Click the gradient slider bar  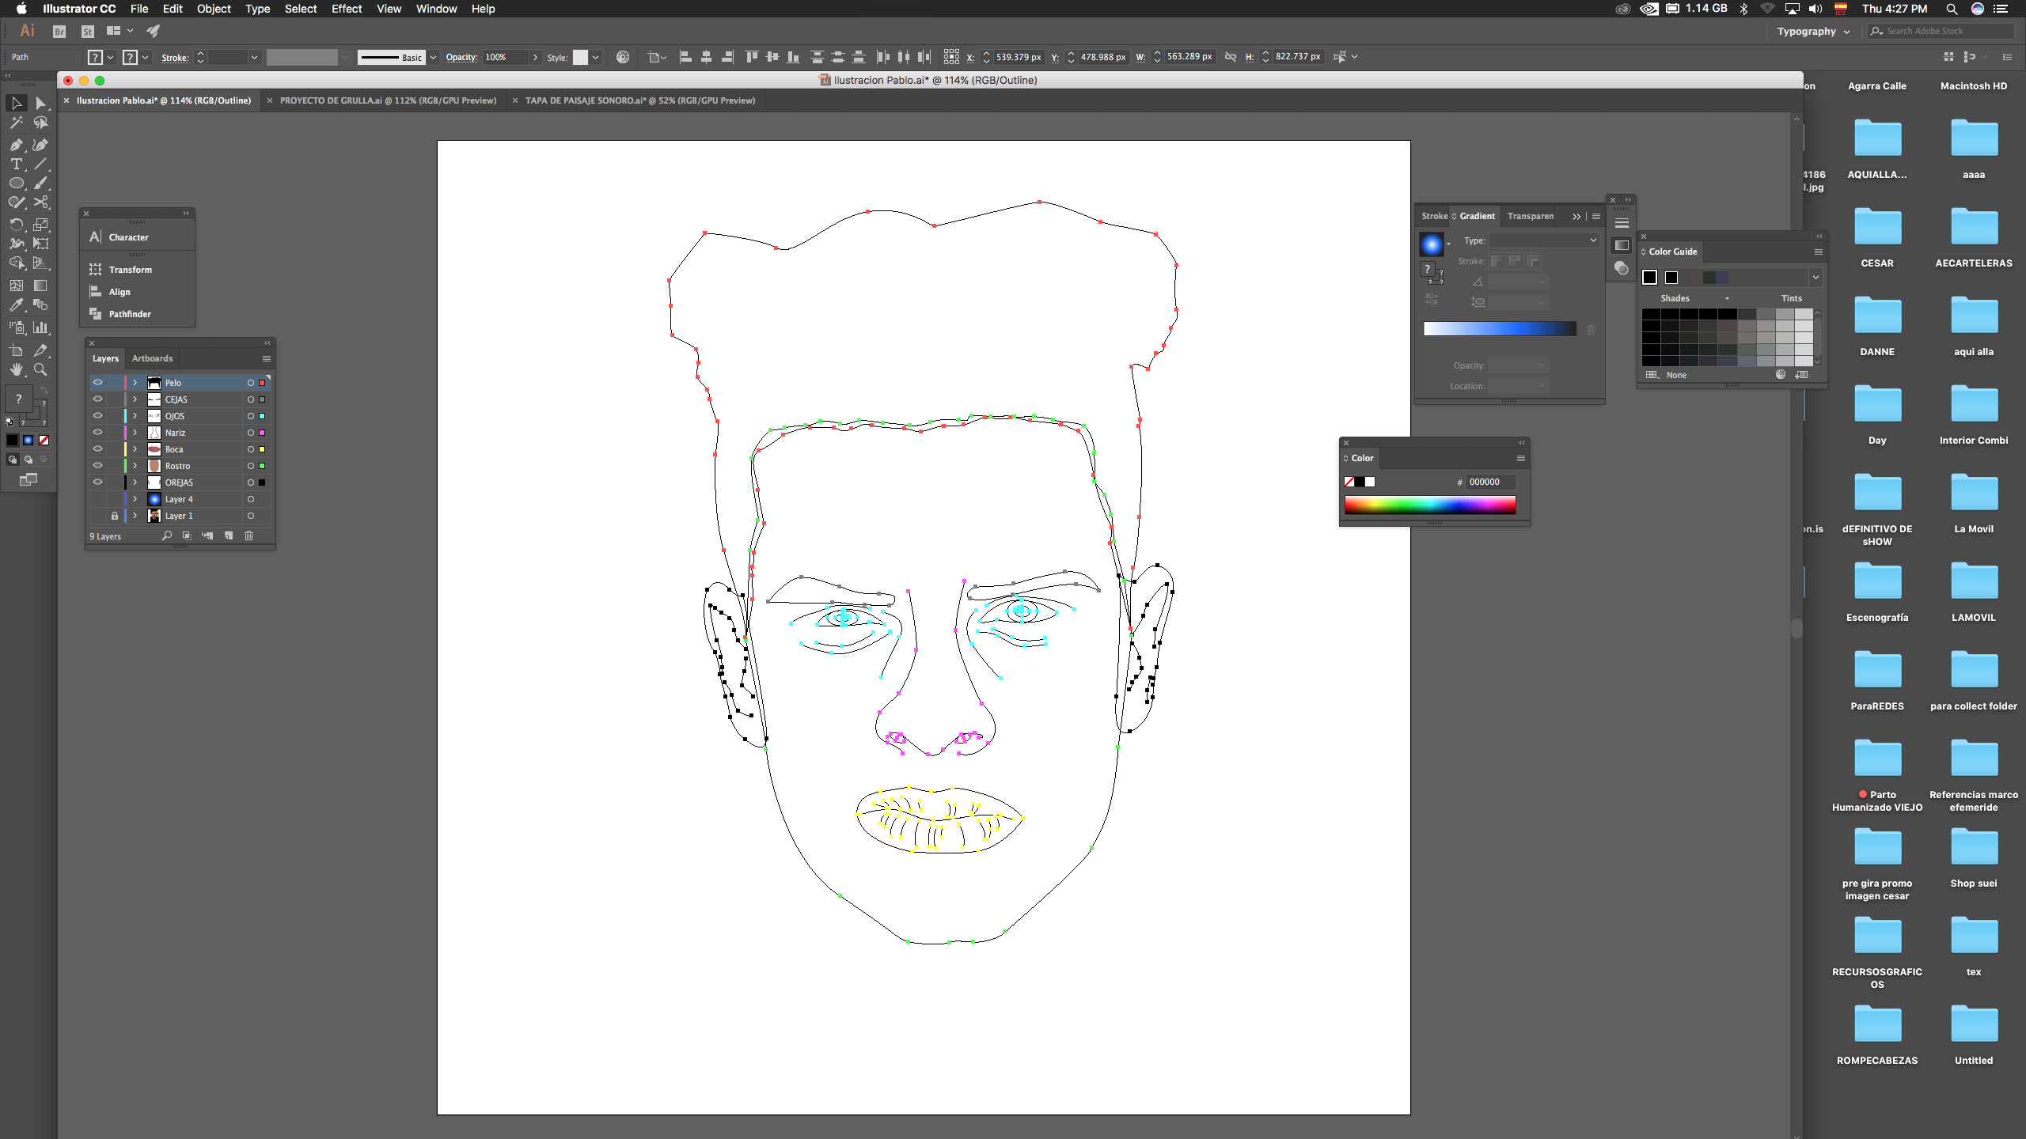coord(1500,329)
